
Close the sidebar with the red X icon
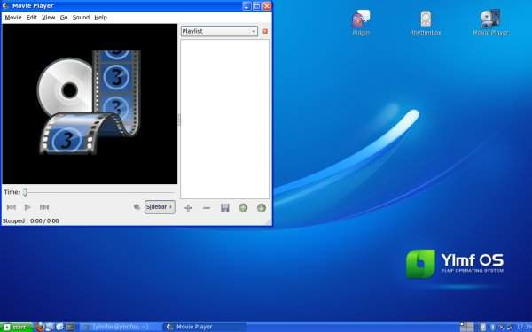(265, 31)
